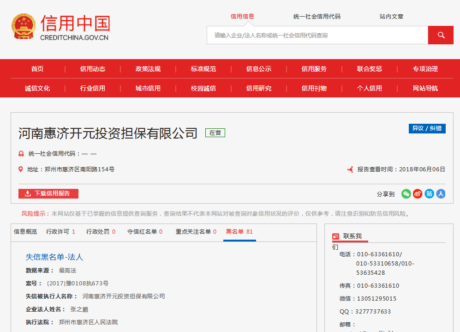Download the credit report (下载信用报告)
This screenshot has width=460, height=332.
click(48, 193)
